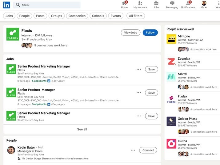220x165 pixels.
Task: Open Golden Phase company logo
Action: [x=171, y=122]
